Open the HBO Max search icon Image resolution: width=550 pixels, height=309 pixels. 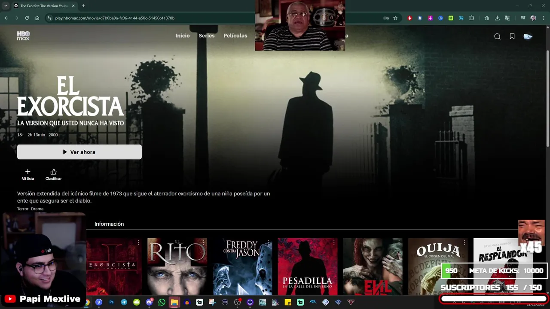(x=497, y=36)
